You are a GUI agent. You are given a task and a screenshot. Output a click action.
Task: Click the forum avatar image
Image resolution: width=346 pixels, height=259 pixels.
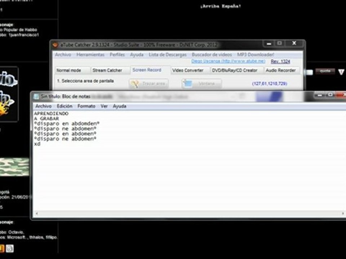[x=9, y=94]
